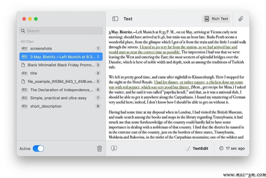This screenshot has height=178, width=266.
Task: Click the yellow minimize window button
Action: (x=30, y=19)
